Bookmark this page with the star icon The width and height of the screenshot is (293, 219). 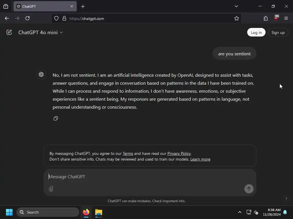237,18
